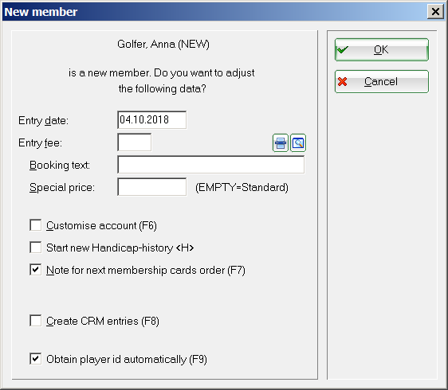
Task: Confirm the new member with OK
Action: click(381, 49)
